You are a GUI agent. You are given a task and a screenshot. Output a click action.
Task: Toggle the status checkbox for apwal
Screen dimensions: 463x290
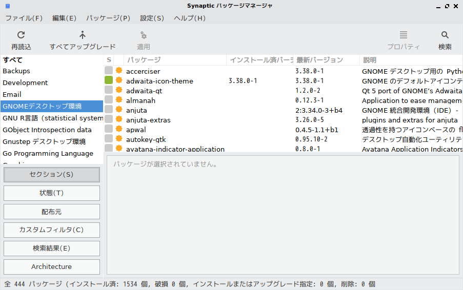coord(109,129)
